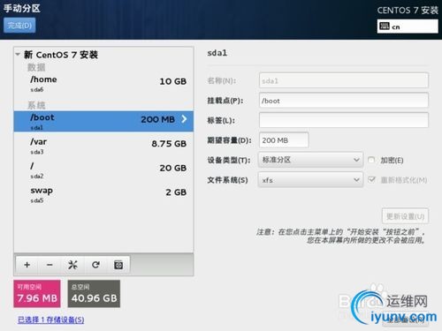Open the configure mount point tools icon
442x331 pixels.
pyautogui.click(x=72, y=265)
